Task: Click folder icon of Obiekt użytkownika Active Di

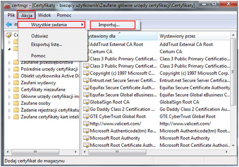Action: (16, 76)
